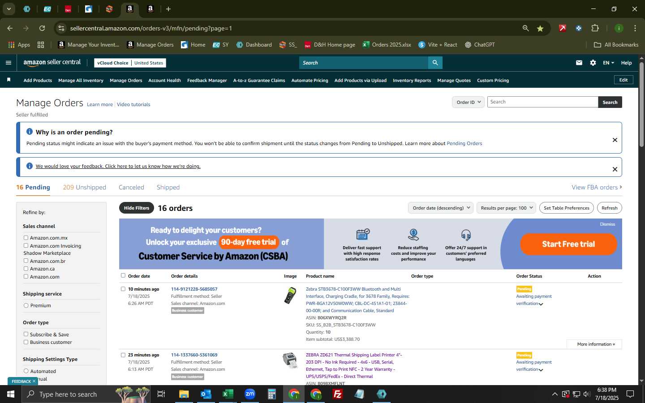Open order link 114-1337660-5361069

tap(194, 355)
